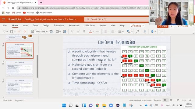Click the Paragraph Alignment icon
Screen dimensions: 195x109
tap(120, 31)
